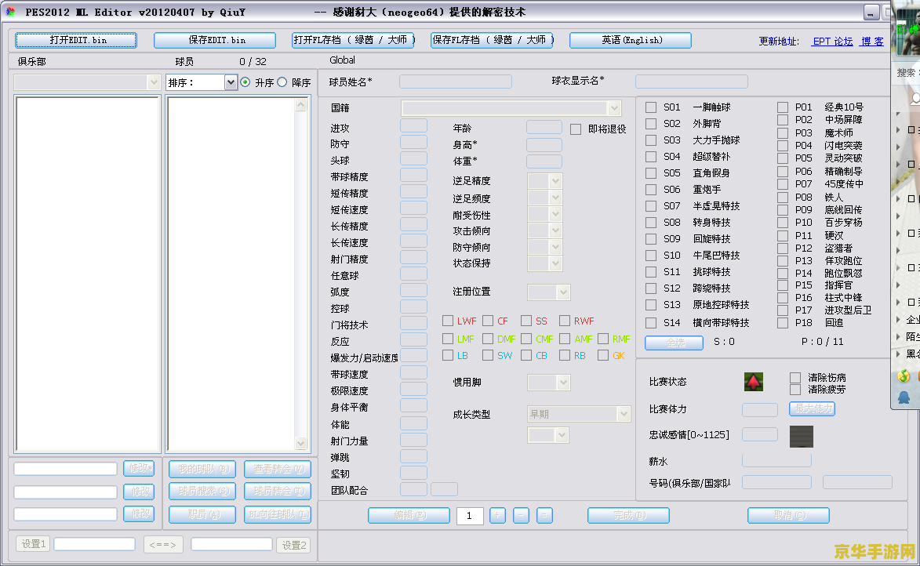Click the 最大体力 button
This screenshot has width=920, height=566.
click(x=812, y=408)
